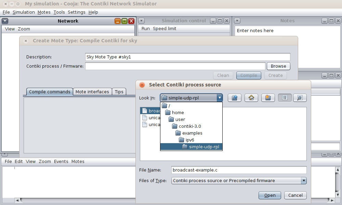
Task: Minimize the Notes panel
Action: [325, 21]
